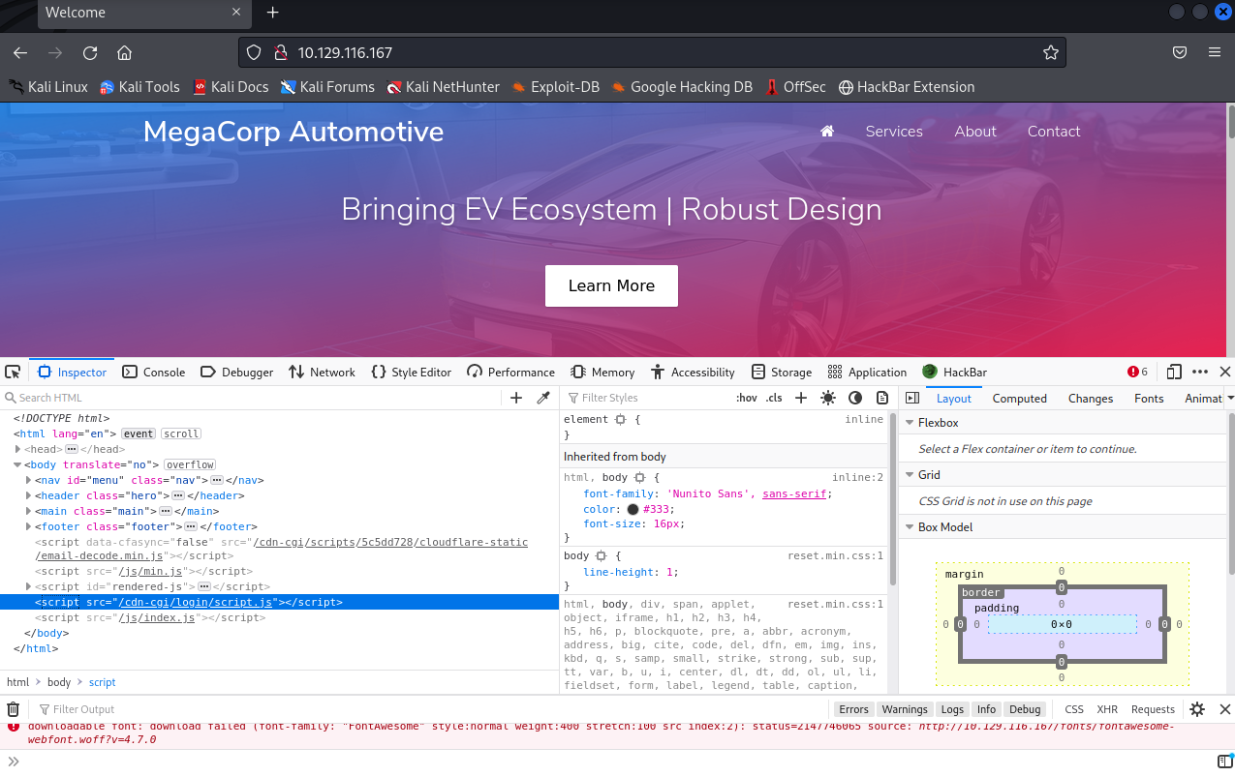Open a new browser tab
The image size is (1235, 777).
272,13
